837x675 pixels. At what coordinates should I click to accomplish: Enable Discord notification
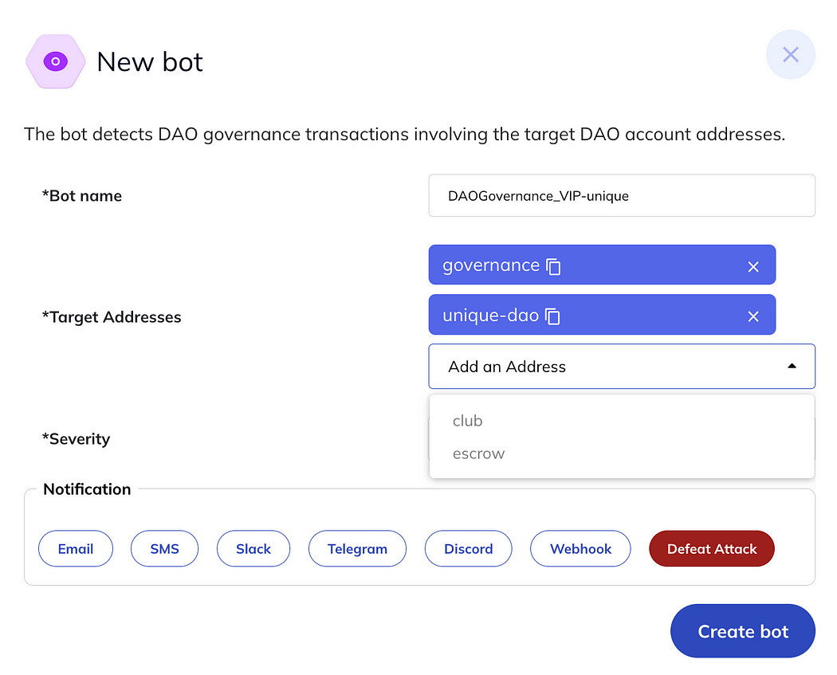(468, 548)
